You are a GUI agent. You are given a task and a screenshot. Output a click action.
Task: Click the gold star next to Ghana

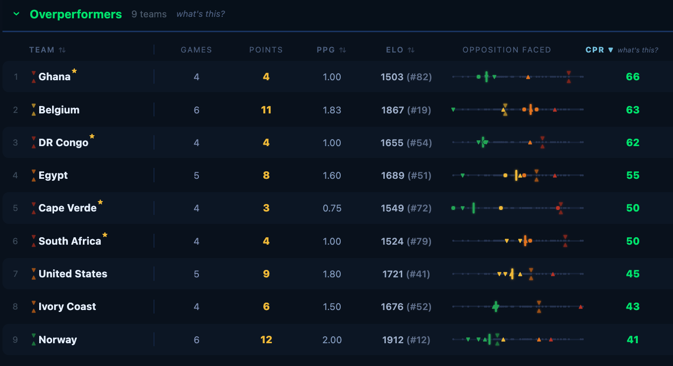74,71
